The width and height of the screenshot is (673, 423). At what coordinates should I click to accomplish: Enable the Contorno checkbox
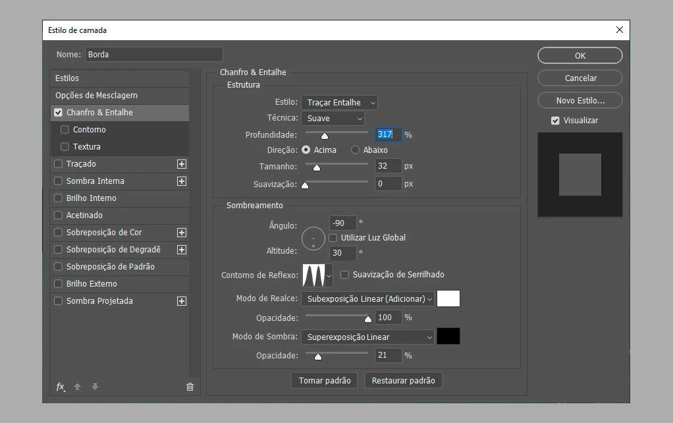65,130
